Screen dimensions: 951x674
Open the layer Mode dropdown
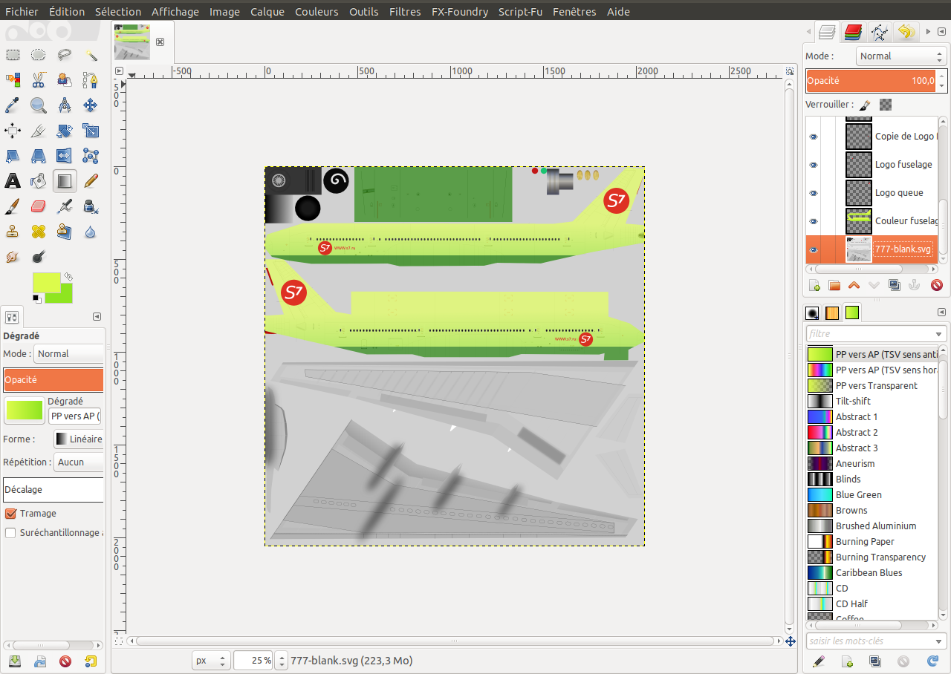tap(900, 56)
